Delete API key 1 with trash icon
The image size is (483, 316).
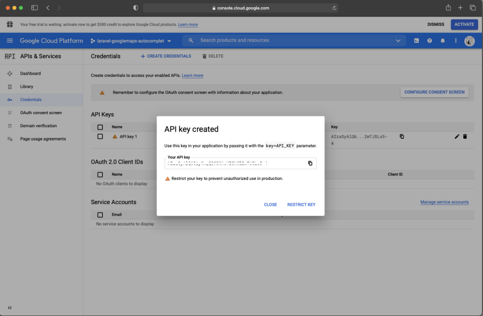click(x=465, y=137)
